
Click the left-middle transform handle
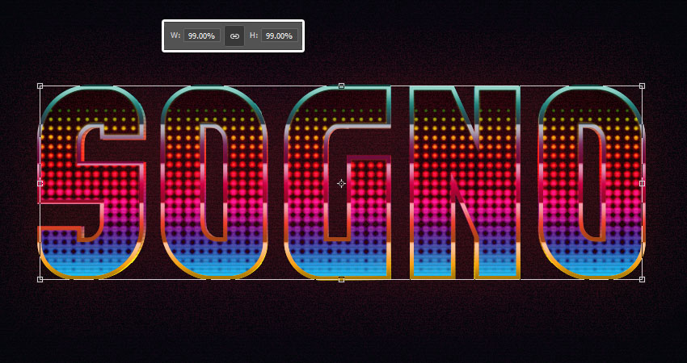[40, 183]
